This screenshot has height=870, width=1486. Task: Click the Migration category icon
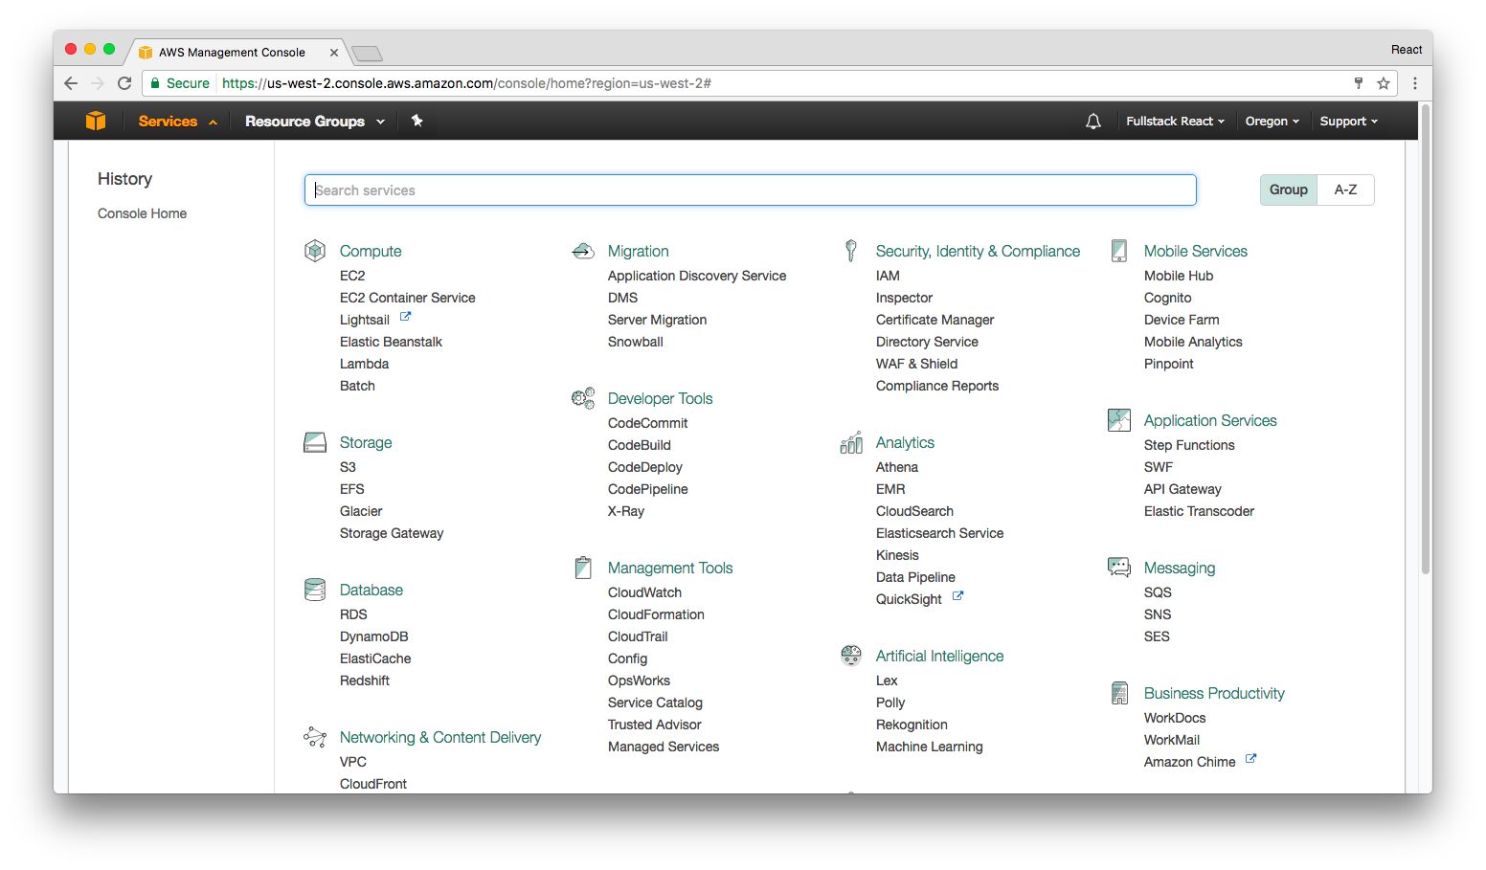[x=583, y=251]
